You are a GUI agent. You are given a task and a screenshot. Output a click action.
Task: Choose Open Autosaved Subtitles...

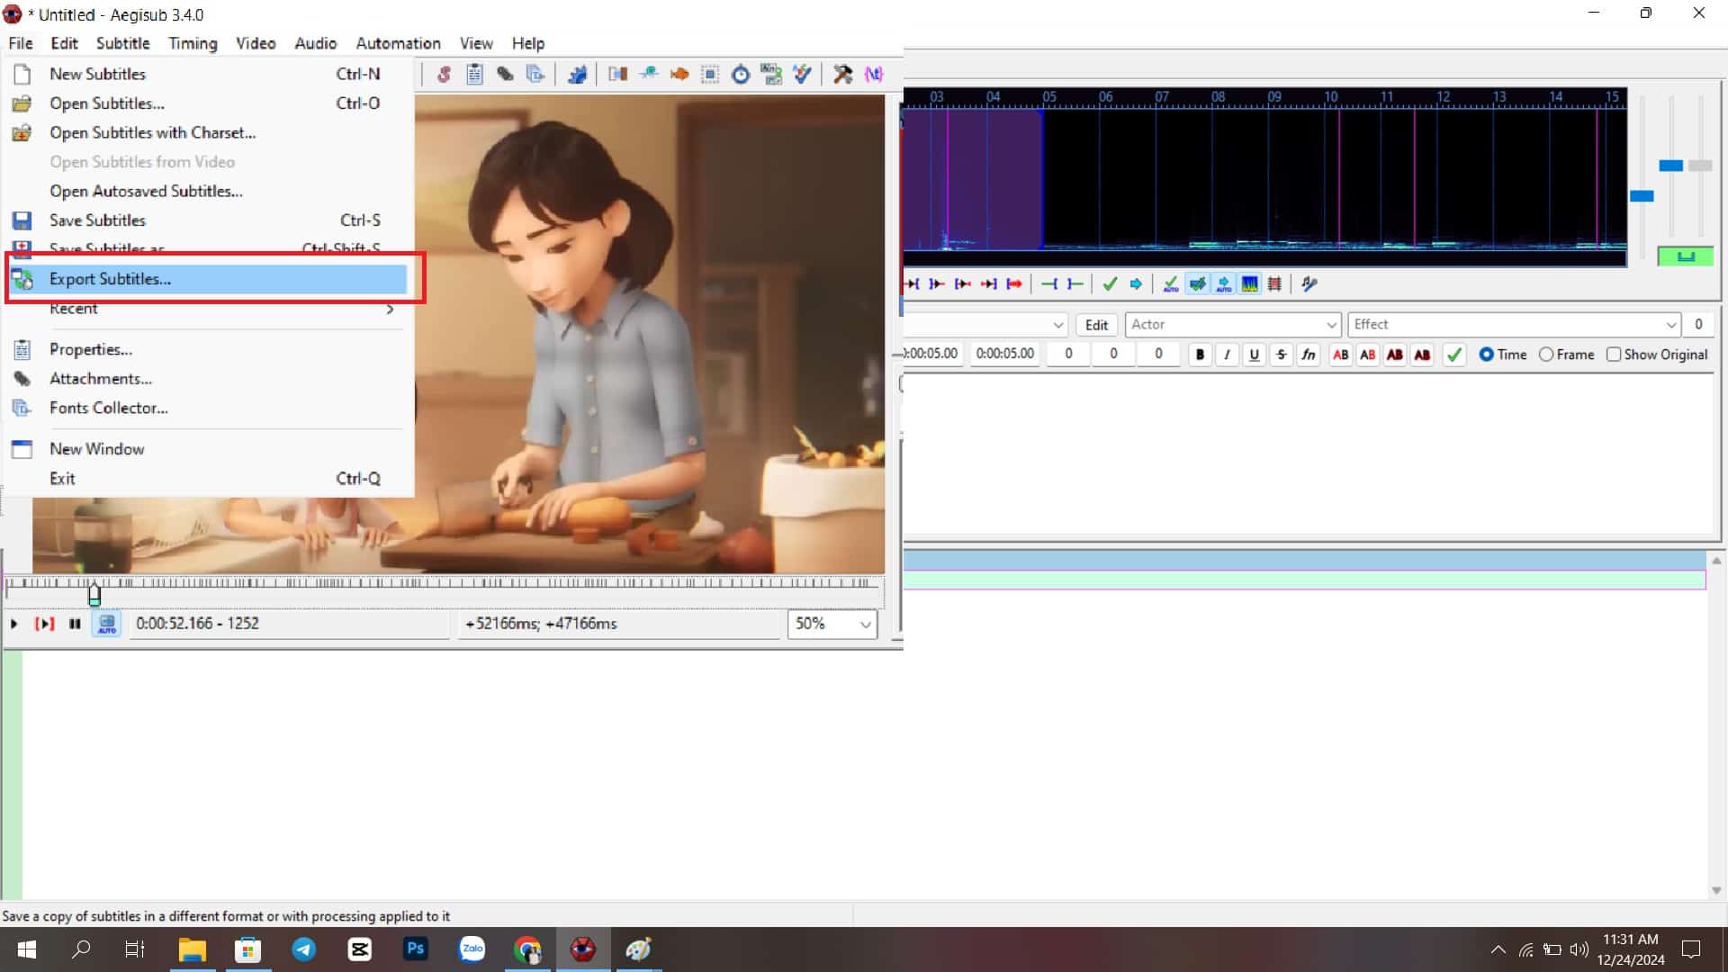tap(207, 191)
